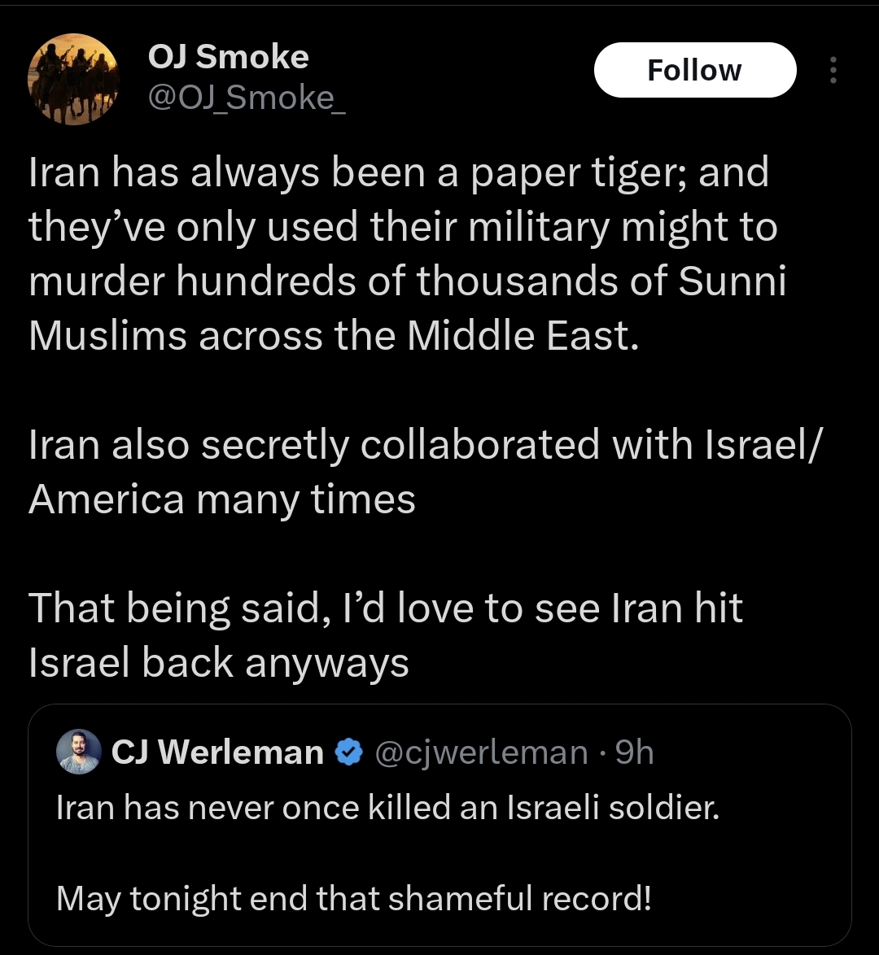Click the 'America many times' line
Screen dimensions: 879x955
coord(222,499)
